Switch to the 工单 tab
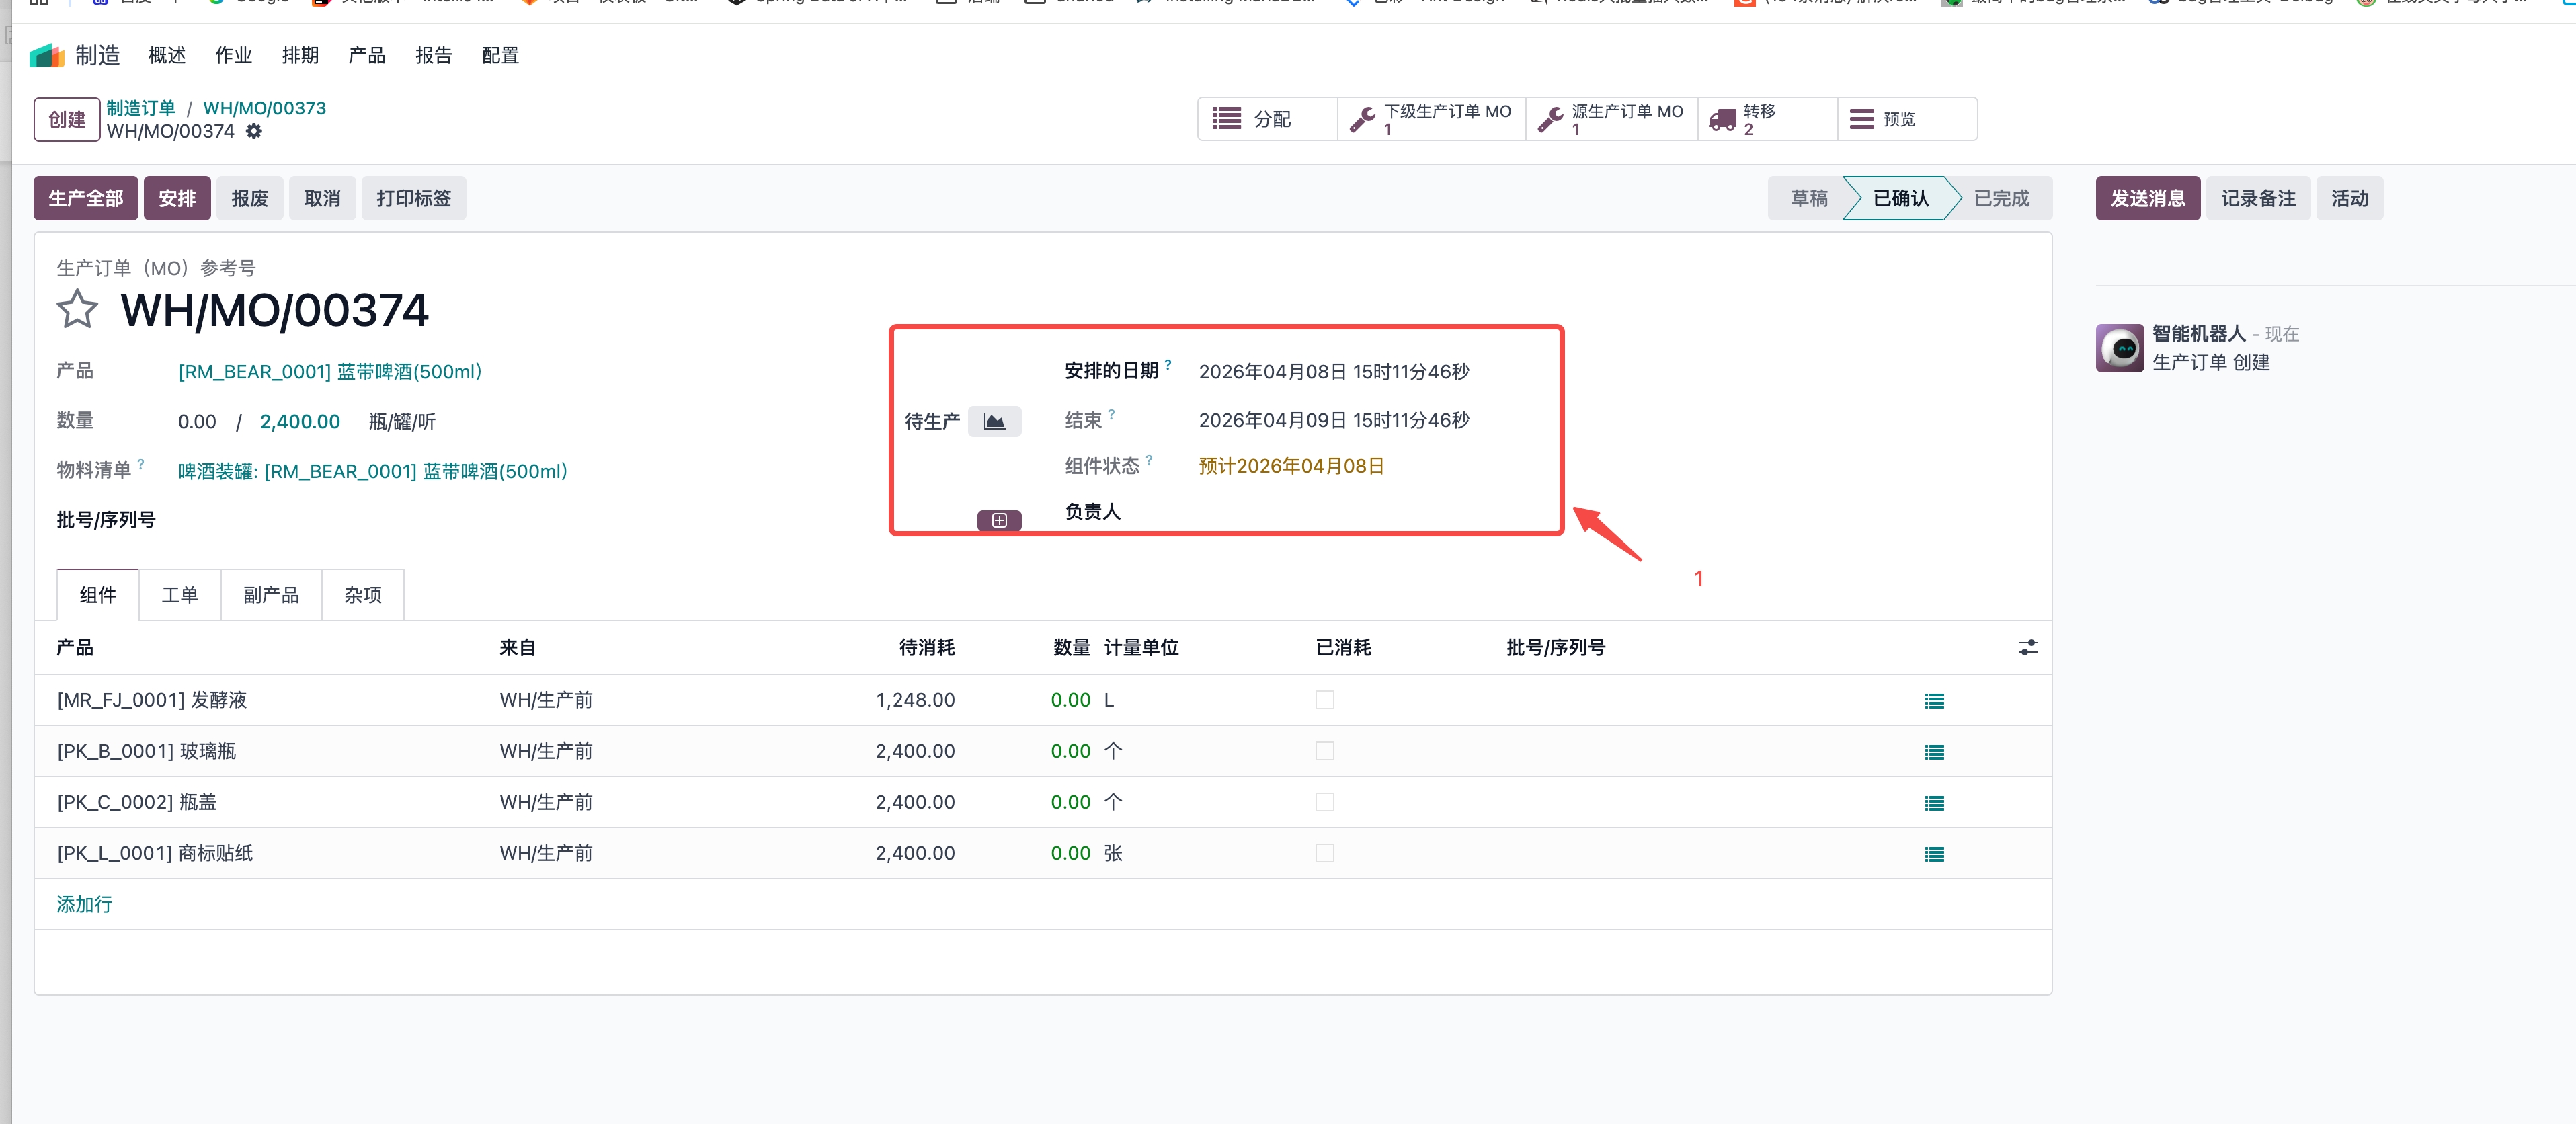This screenshot has height=1124, width=2576. (x=180, y=595)
